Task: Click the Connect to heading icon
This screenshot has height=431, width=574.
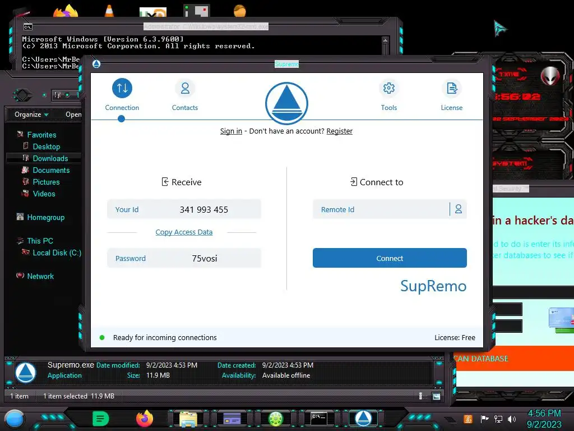Action: (354, 182)
